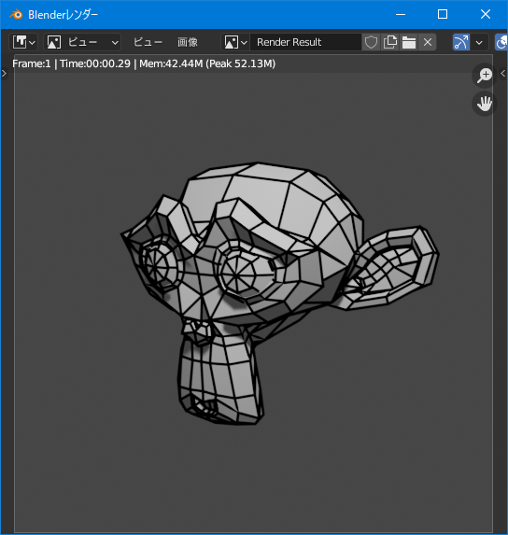Open image file with folder icon
Image resolution: width=508 pixels, height=535 pixels.
(409, 42)
